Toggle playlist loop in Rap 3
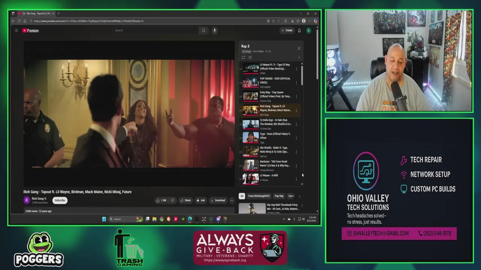This screenshot has height=270, width=481. tap(243, 57)
